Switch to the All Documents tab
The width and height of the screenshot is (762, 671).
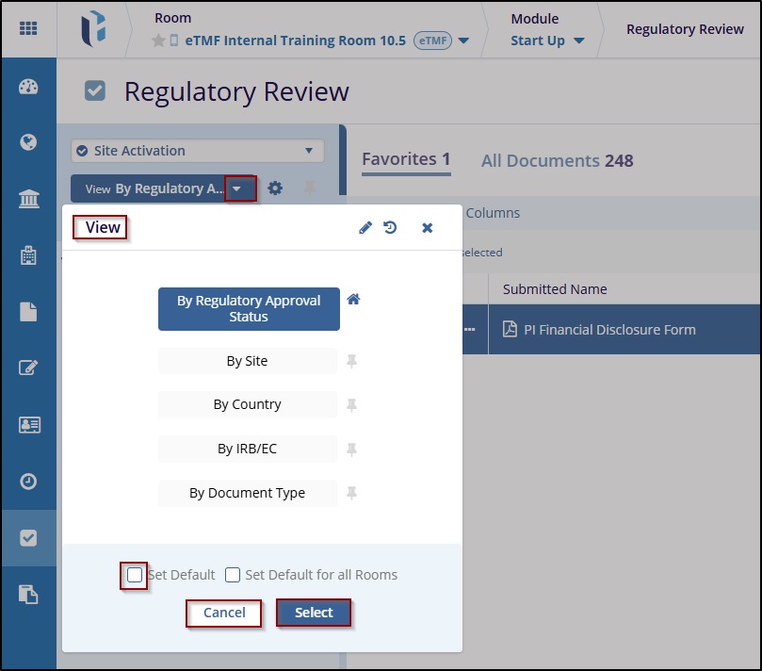(x=557, y=161)
